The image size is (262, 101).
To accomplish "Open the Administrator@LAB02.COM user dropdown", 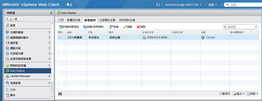I will point(183,5).
